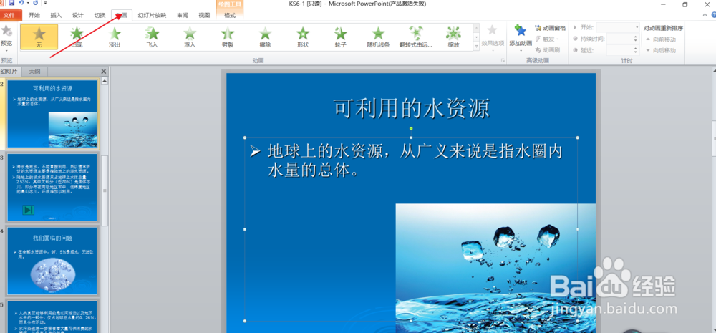Switch to the 审阅 (Review) tab

tap(182, 15)
